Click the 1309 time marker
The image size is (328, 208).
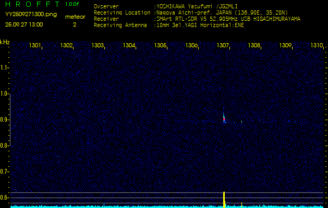[285, 46]
